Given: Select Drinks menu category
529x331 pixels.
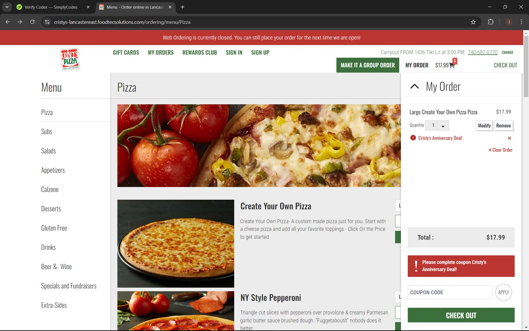Looking at the screenshot, I should tap(48, 247).
